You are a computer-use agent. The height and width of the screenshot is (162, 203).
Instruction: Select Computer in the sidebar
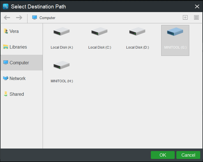click(22, 63)
